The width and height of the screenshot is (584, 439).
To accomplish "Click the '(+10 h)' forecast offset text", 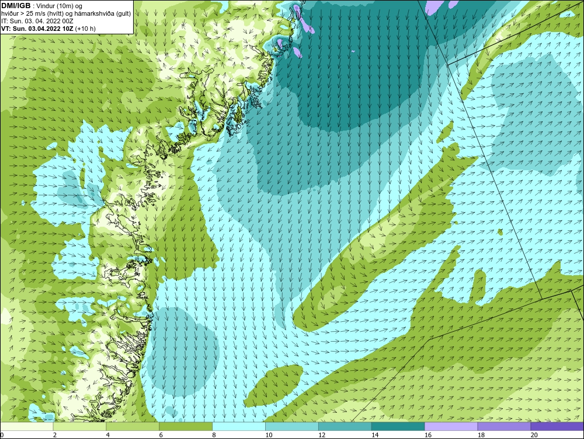I will point(85,28).
